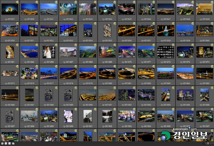Click the JPG badge on thumbnail cy-001849
The width and height of the screenshot is (214, 146).
[x=212, y=2]
